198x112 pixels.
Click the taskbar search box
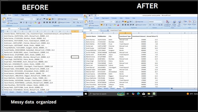(107, 94)
